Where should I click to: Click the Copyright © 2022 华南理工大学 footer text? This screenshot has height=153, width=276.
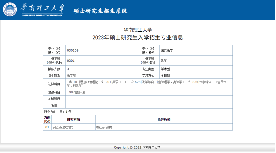[137, 147]
